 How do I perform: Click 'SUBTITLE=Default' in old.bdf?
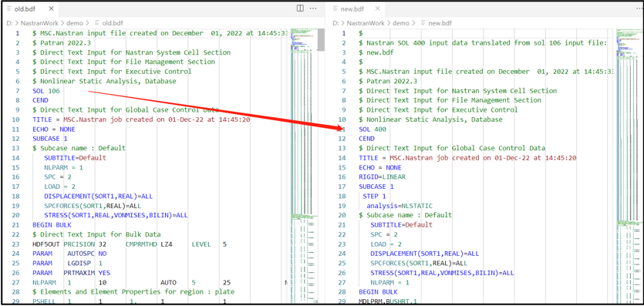[x=75, y=158]
